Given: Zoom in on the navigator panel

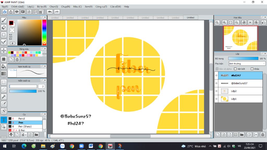Looking at the screenshot, I should click(x=224, y=22).
